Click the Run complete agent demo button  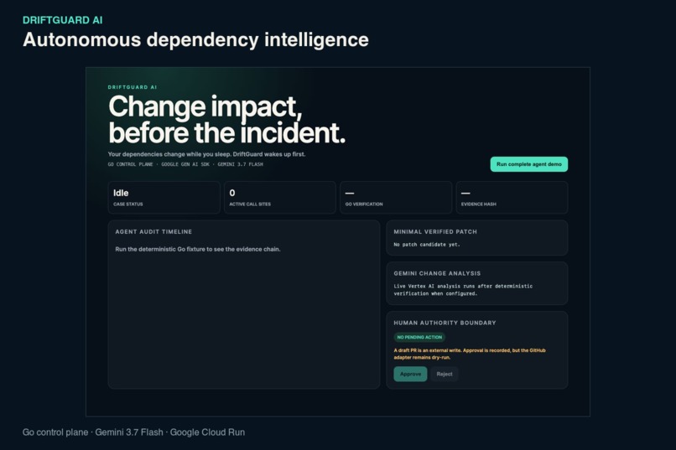point(528,164)
